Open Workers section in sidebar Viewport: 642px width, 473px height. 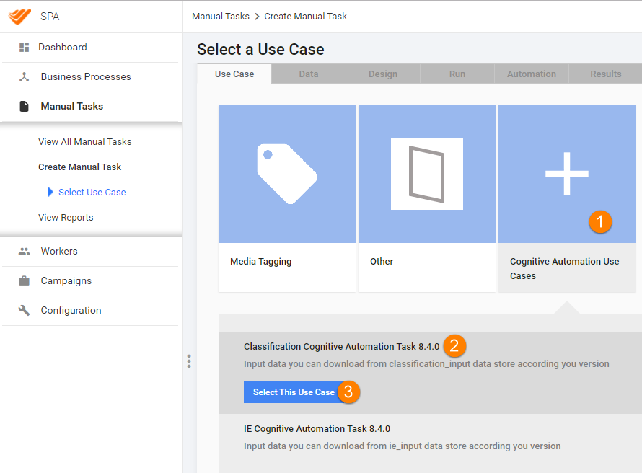(x=59, y=251)
